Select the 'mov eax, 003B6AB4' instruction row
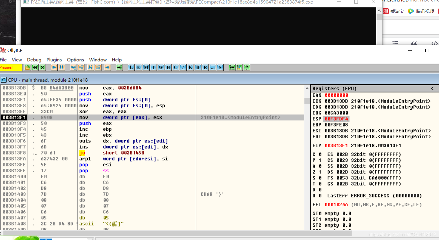The height and width of the screenshot is (240, 439). (152, 88)
